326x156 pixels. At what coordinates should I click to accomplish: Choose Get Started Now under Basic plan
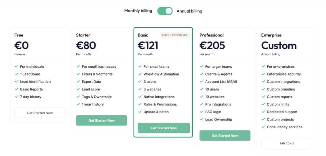point(164,128)
